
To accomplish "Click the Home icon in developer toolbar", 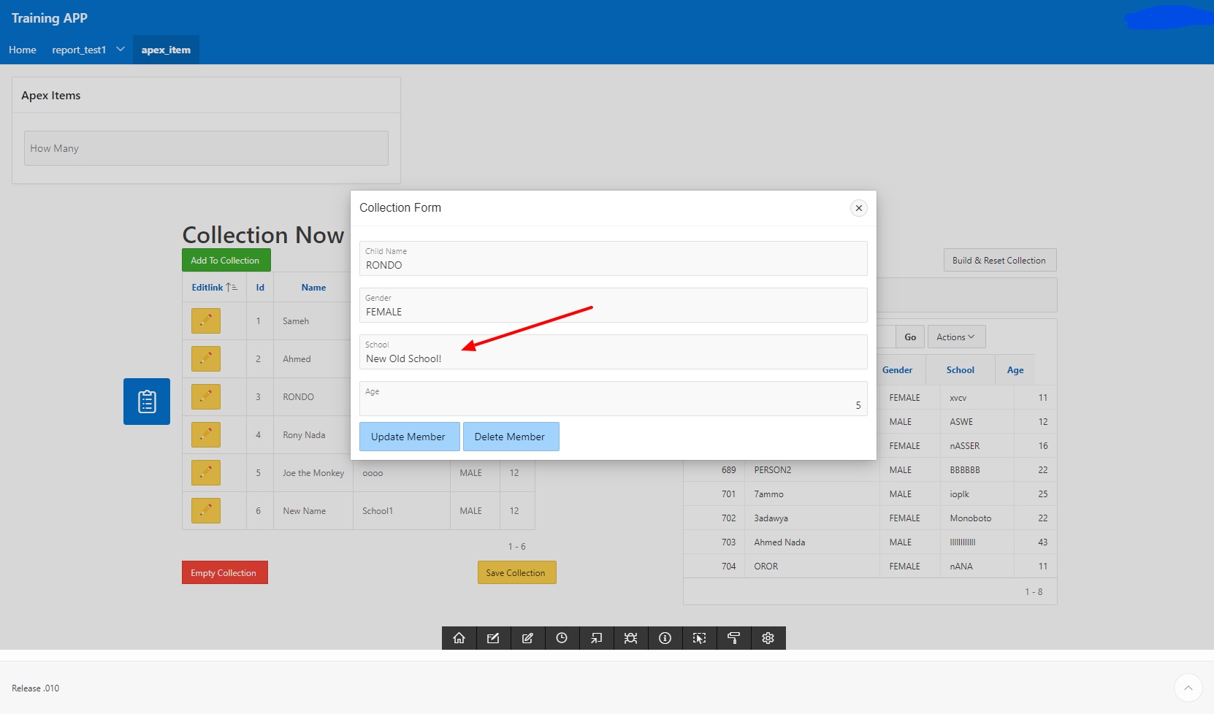I will (x=459, y=638).
